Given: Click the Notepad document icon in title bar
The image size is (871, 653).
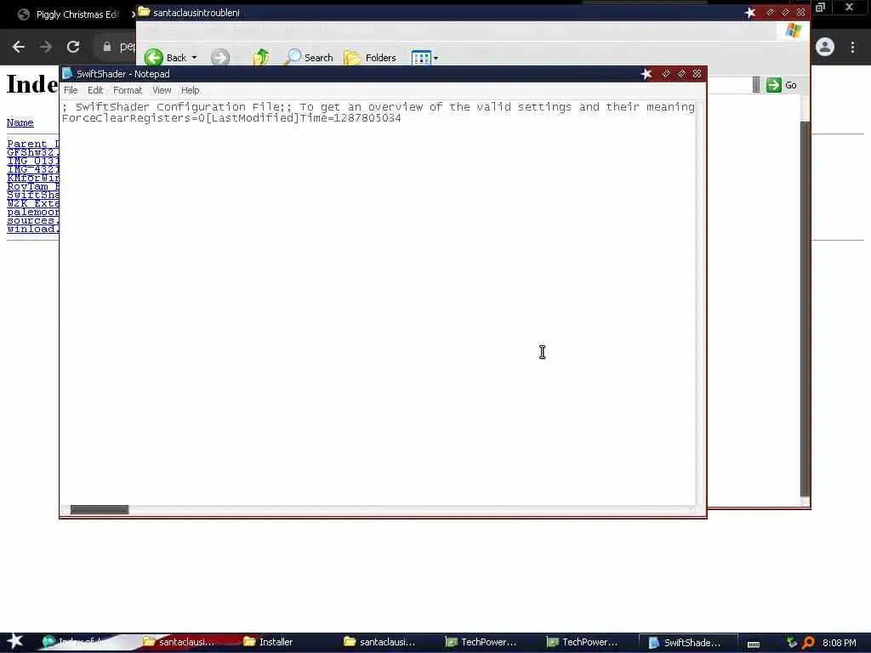Looking at the screenshot, I should (x=68, y=73).
